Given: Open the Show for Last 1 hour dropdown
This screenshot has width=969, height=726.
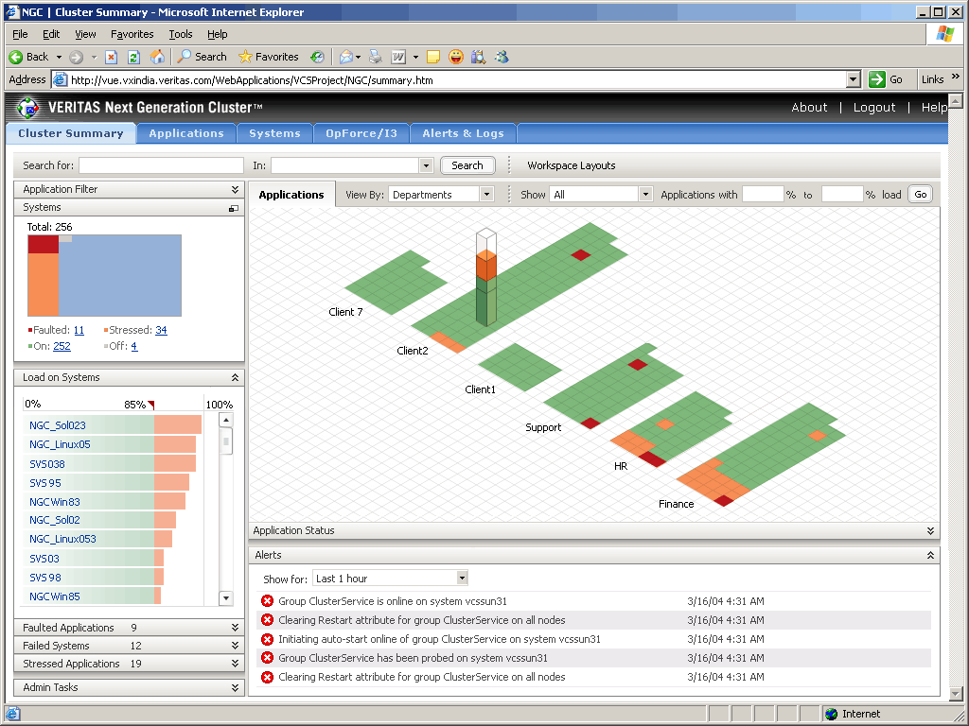Looking at the screenshot, I should pos(462,579).
